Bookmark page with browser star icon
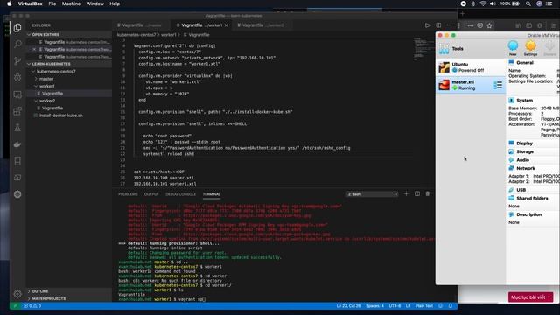This screenshot has width=560, height=315. point(489,25)
